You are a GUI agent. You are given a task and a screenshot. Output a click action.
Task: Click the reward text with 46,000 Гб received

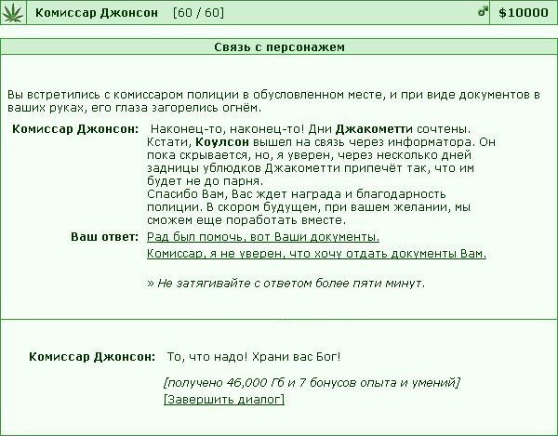311,383
